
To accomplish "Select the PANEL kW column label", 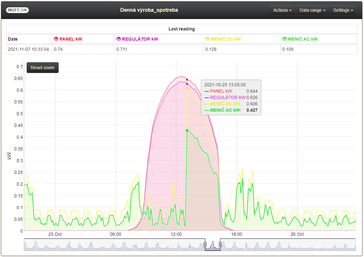I will click(x=71, y=39).
